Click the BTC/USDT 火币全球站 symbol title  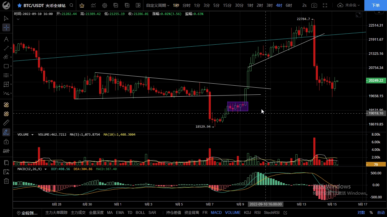click(x=44, y=5)
